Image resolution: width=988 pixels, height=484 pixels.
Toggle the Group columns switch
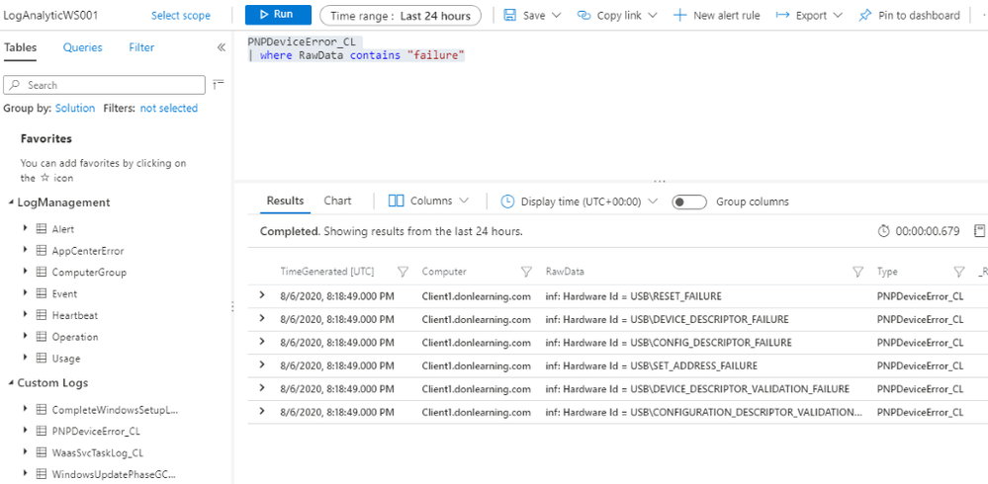click(689, 202)
